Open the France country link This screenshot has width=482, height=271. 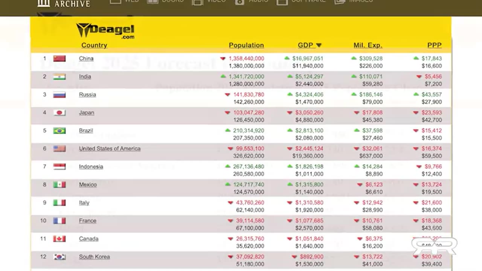pyautogui.click(x=87, y=221)
